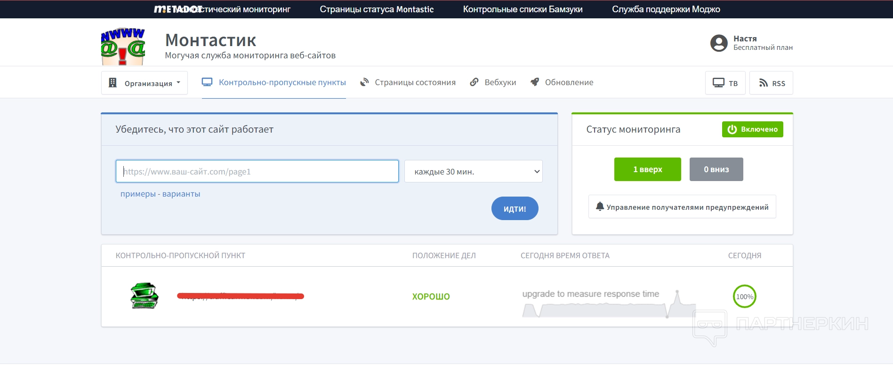Click the Metadot logo in top bar
Screen dimensions: 893x372
178,9
